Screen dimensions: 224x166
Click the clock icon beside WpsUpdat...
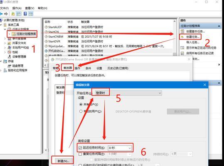(x=46, y=46)
